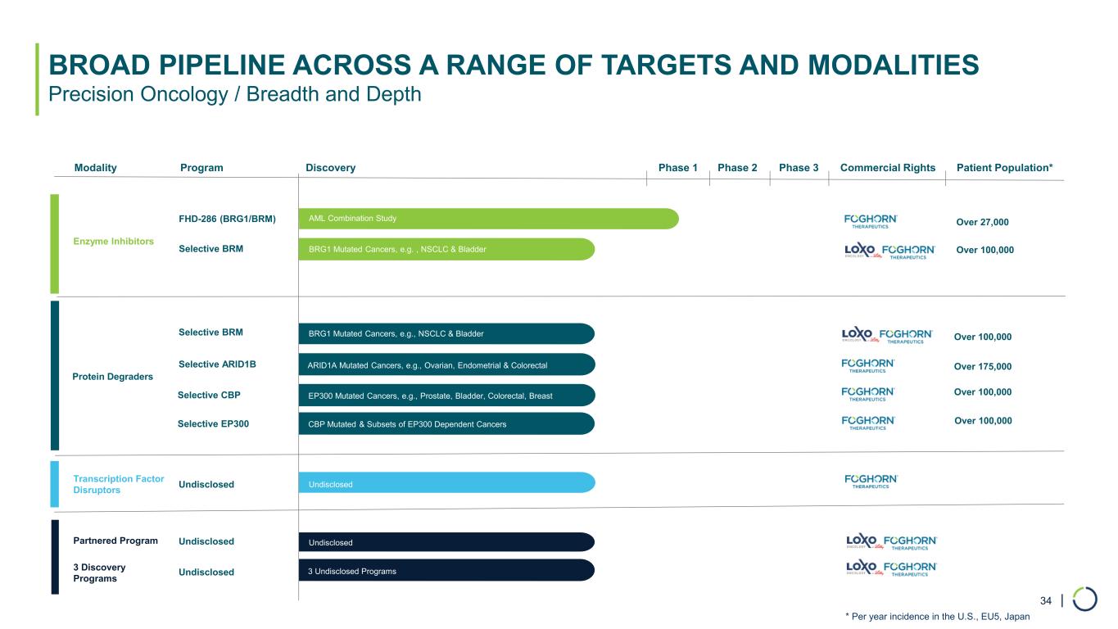The width and height of the screenshot is (1118, 629).
Task: Click the Foghorn logo in the FHD-286 row
Action: point(871,221)
